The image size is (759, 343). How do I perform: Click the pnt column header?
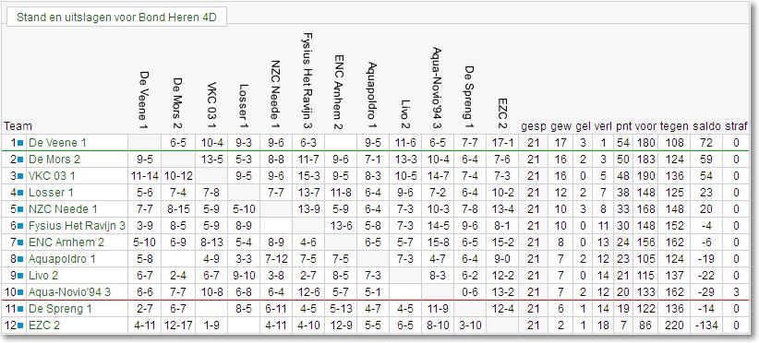pos(623,127)
